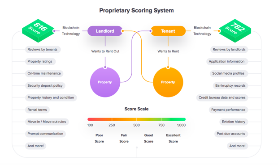Screen dimensions: 278x165
Task: Click the orange Tenant pill
Action: point(168,31)
